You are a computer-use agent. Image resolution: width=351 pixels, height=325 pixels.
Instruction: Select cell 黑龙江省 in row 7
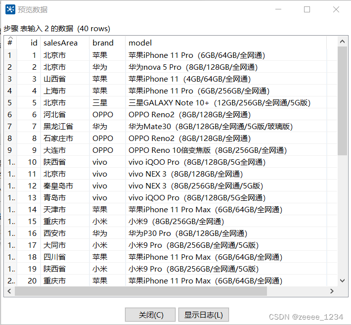click(65, 126)
